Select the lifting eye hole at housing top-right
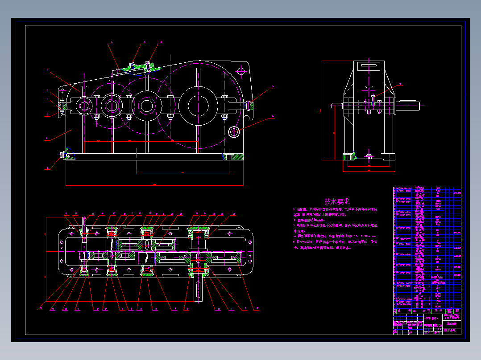The height and width of the screenshot is (360, 481). [x=241, y=71]
